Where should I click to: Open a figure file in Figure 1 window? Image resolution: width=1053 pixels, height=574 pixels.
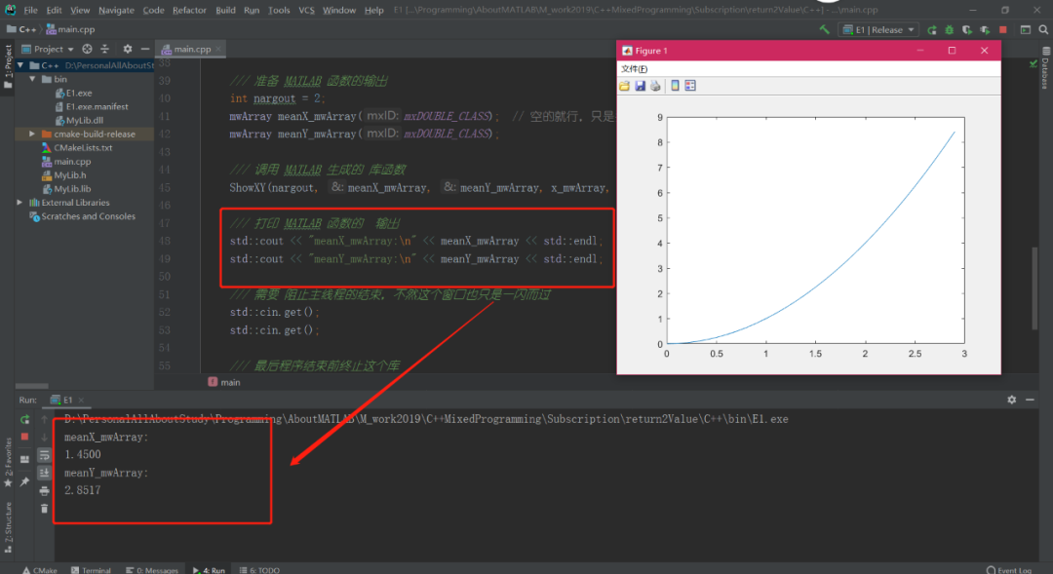click(625, 85)
